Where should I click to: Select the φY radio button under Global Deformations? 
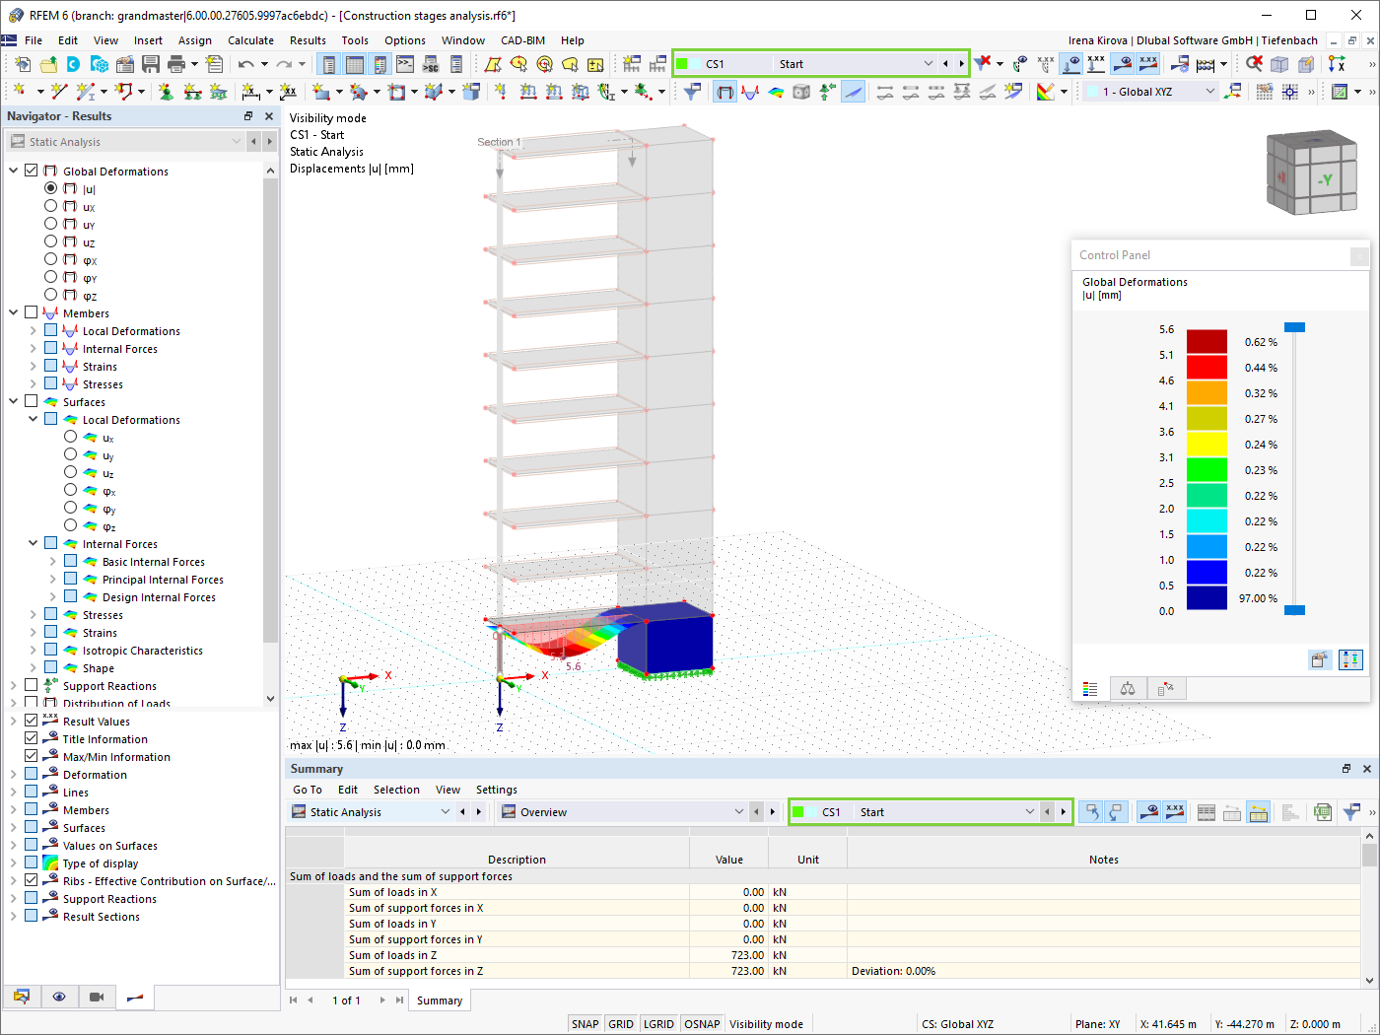point(50,277)
